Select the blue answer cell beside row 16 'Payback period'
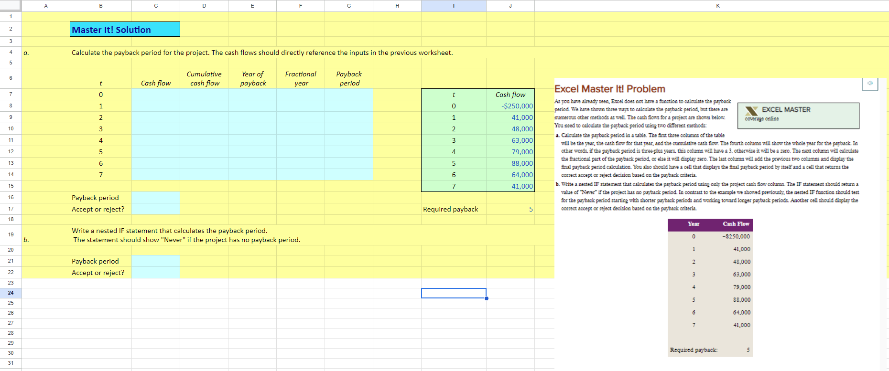Viewport: 889px width, 371px height. [156, 198]
